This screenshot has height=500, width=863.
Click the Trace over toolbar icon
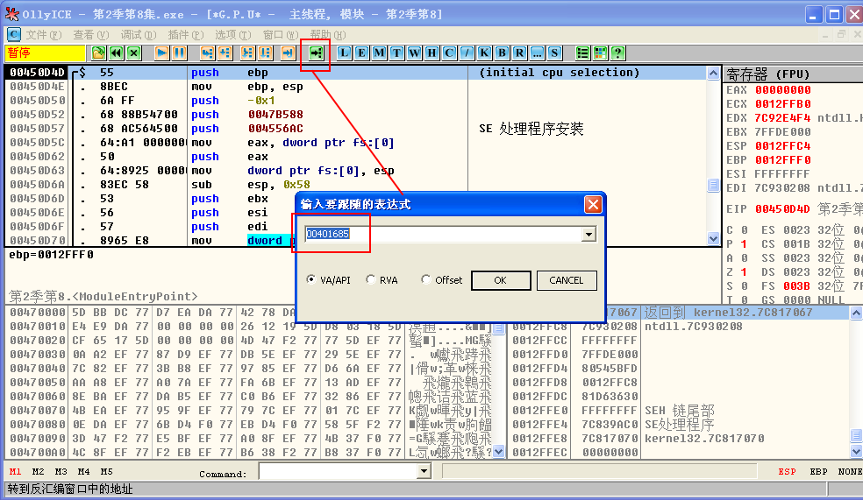[x=265, y=53]
